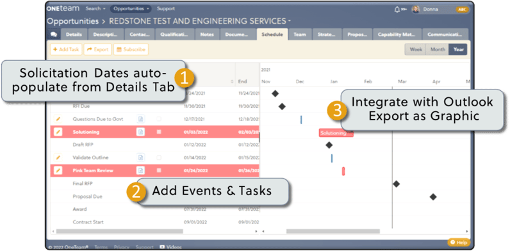The width and height of the screenshot is (510, 251).
Task: Toggle checkbox on Questions Due to Govt row
Action: [159, 119]
